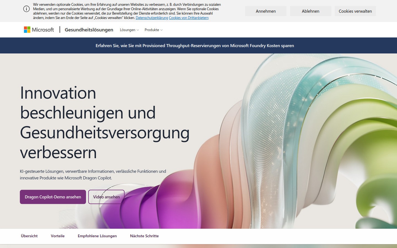Decline cookies via the Ablehnen button
This screenshot has width=397, height=248.
pyautogui.click(x=310, y=11)
